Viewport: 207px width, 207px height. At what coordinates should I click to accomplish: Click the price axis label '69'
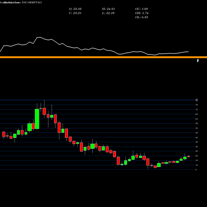coord(197,114)
